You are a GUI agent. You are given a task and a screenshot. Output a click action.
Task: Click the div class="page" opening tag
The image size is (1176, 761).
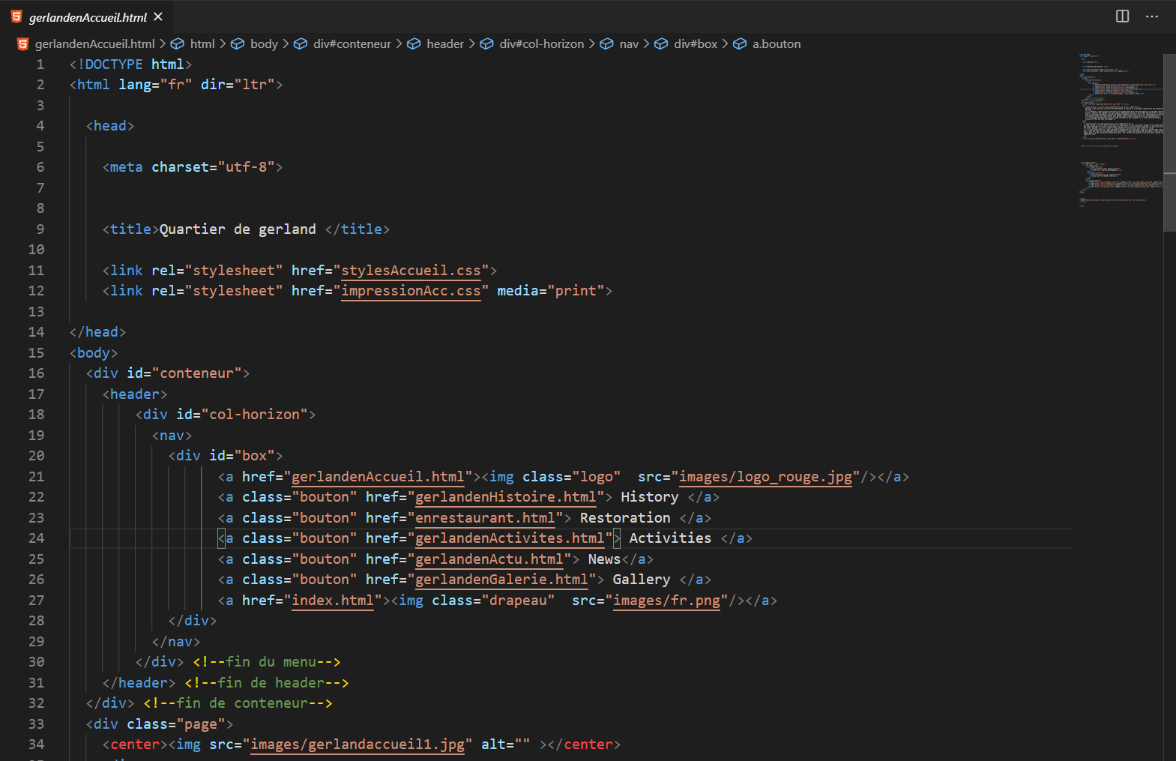point(160,724)
